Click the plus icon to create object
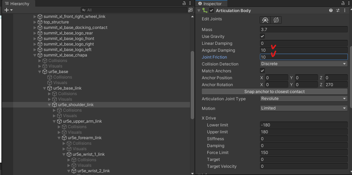The image size is (352, 175). 7,10
